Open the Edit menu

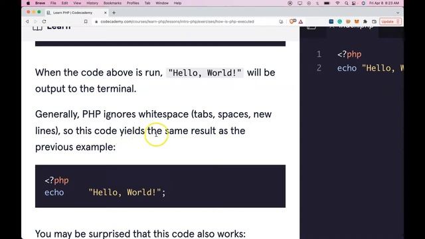(x=64, y=3)
